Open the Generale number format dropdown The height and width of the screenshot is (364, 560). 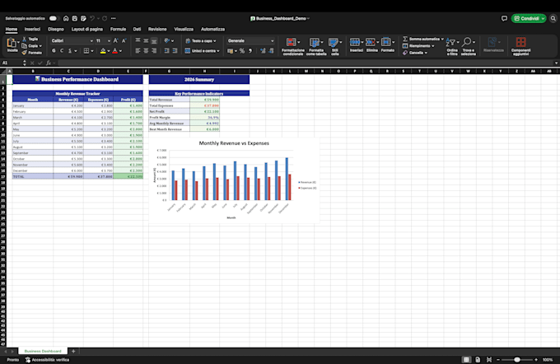[x=272, y=40]
